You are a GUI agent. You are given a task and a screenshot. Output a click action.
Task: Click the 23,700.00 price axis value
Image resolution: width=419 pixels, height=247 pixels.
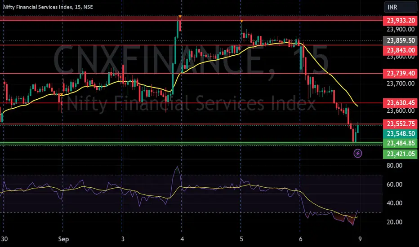coord(400,84)
